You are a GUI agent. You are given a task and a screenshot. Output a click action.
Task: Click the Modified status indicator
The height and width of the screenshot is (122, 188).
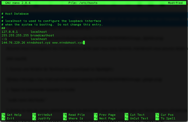pyautogui.click(x=175, y=3)
